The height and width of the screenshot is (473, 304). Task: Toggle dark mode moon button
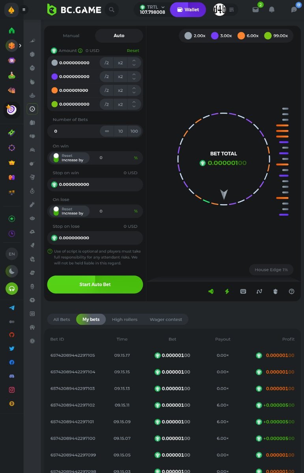(x=12, y=271)
